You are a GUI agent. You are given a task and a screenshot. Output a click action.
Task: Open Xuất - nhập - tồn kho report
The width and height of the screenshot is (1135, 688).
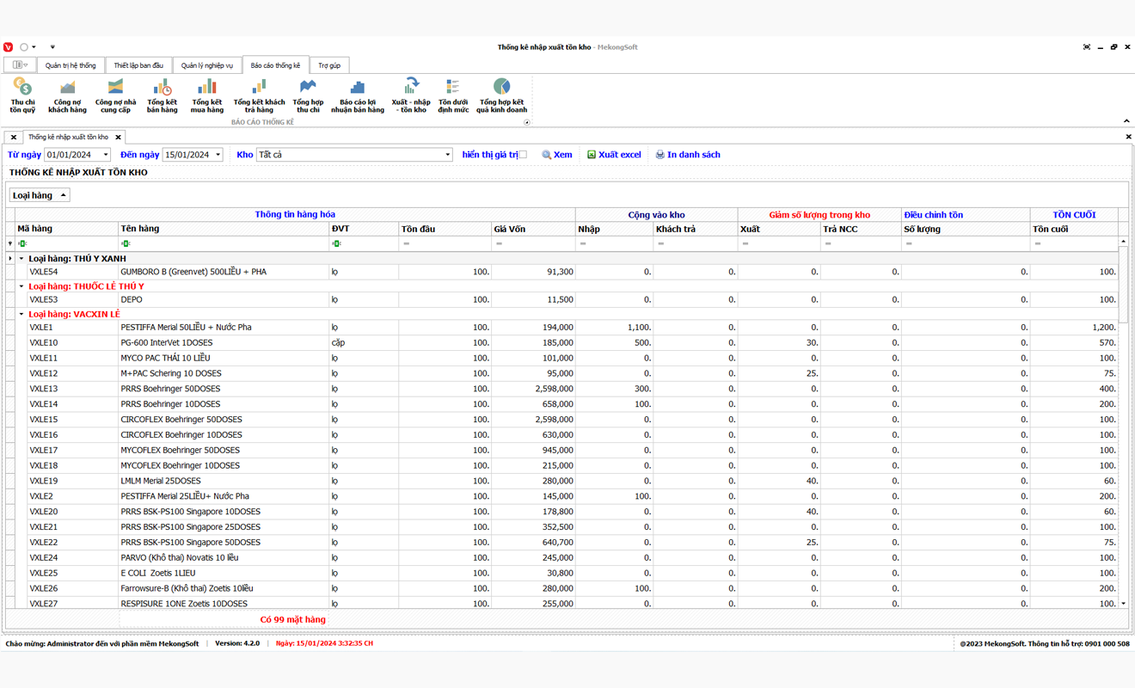click(x=411, y=95)
